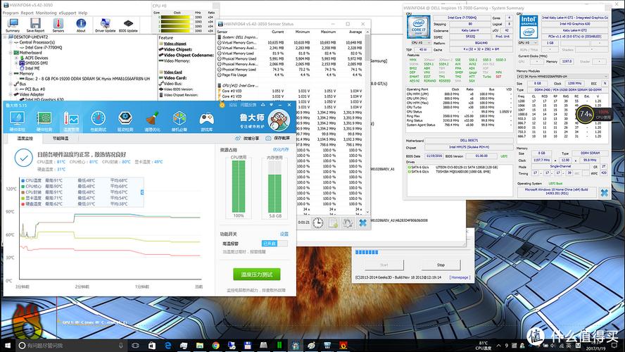Image resolution: width=625 pixels, height=352 pixels.
Task: Toggle the 显卡温度 legend series marker
Action: click(x=23, y=198)
